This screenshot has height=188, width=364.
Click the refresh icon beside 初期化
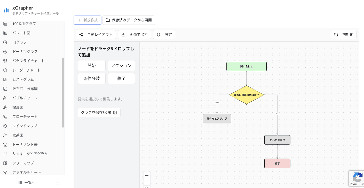tap(336, 35)
